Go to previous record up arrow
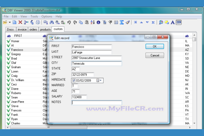 click(x=141, y=22)
